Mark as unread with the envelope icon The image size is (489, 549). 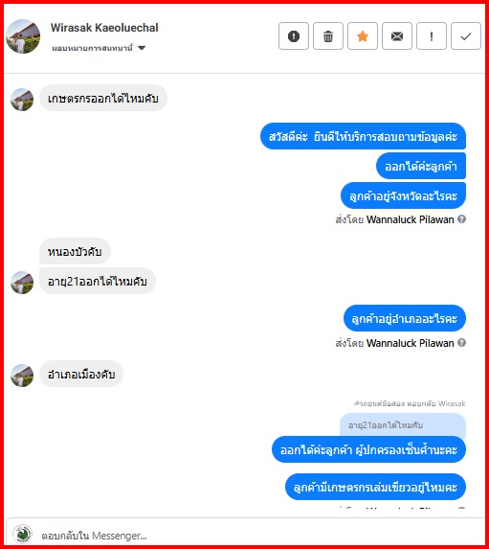tap(397, 36)
